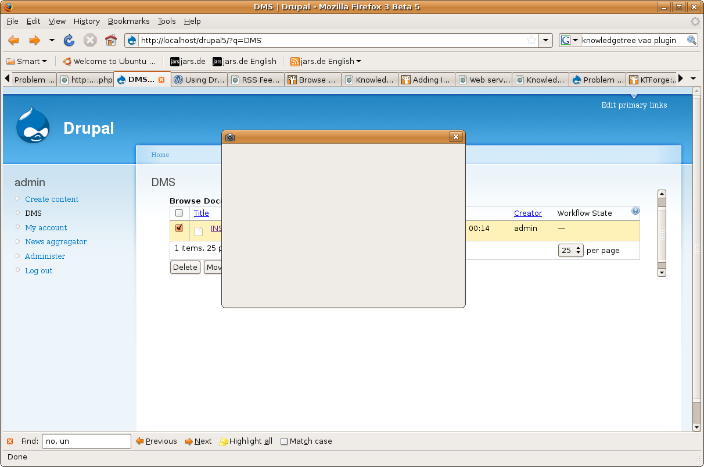Find Previous match
The height and width of the screenshot is (467, 704).
click(156, 441)
